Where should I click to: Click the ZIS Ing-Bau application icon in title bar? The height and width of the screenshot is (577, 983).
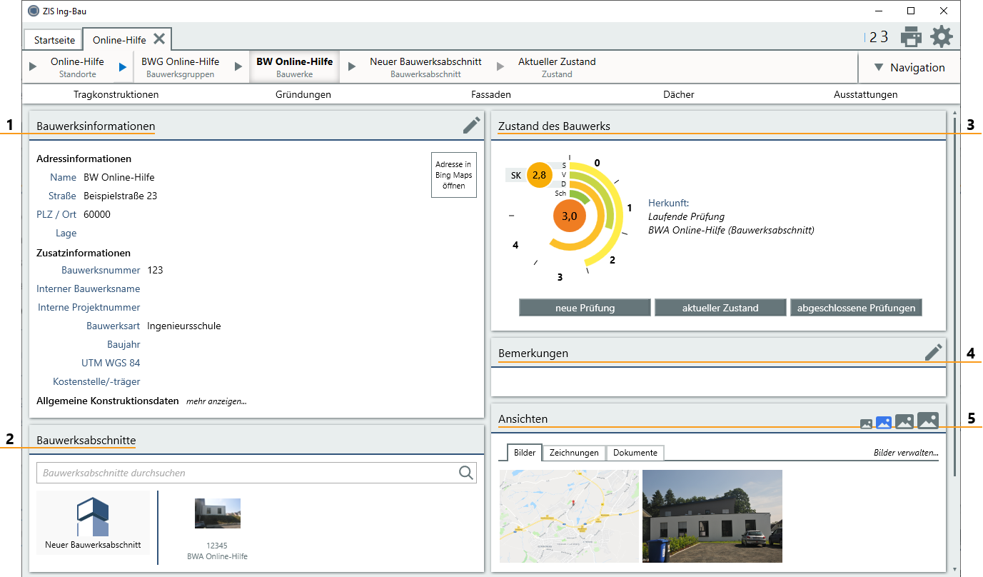click(x=33, y=11)
